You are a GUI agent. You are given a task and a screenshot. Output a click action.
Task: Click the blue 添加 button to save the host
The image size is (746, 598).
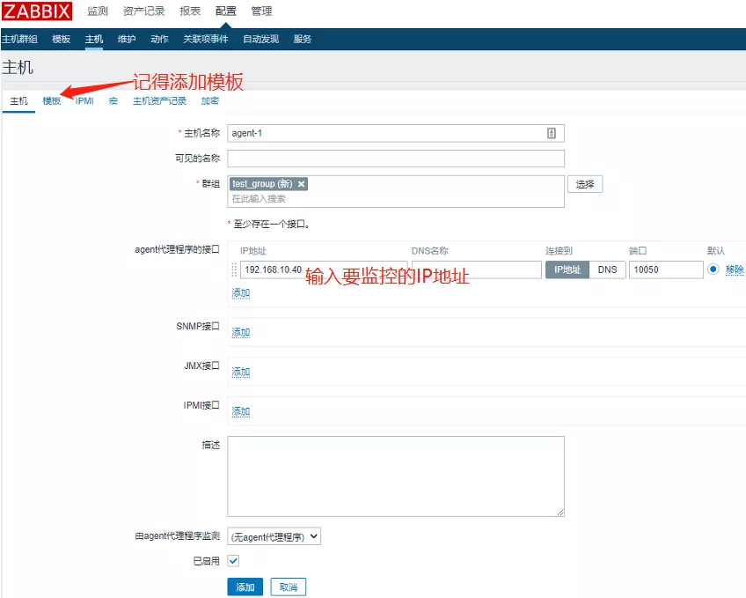[x=245, y=587]
